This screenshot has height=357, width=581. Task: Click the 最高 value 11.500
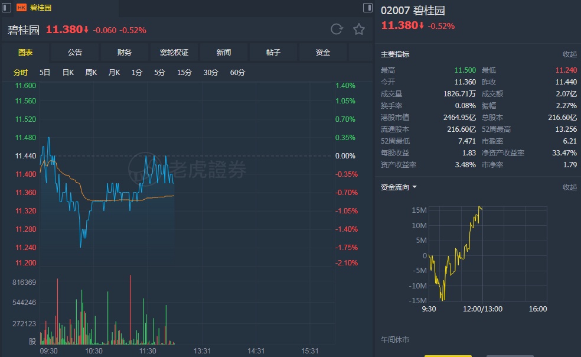[x=465, y=70]
